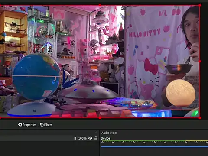Click the 100% value in source row
Viewport: 208px width, 156px height.
(x=82, y=138)
